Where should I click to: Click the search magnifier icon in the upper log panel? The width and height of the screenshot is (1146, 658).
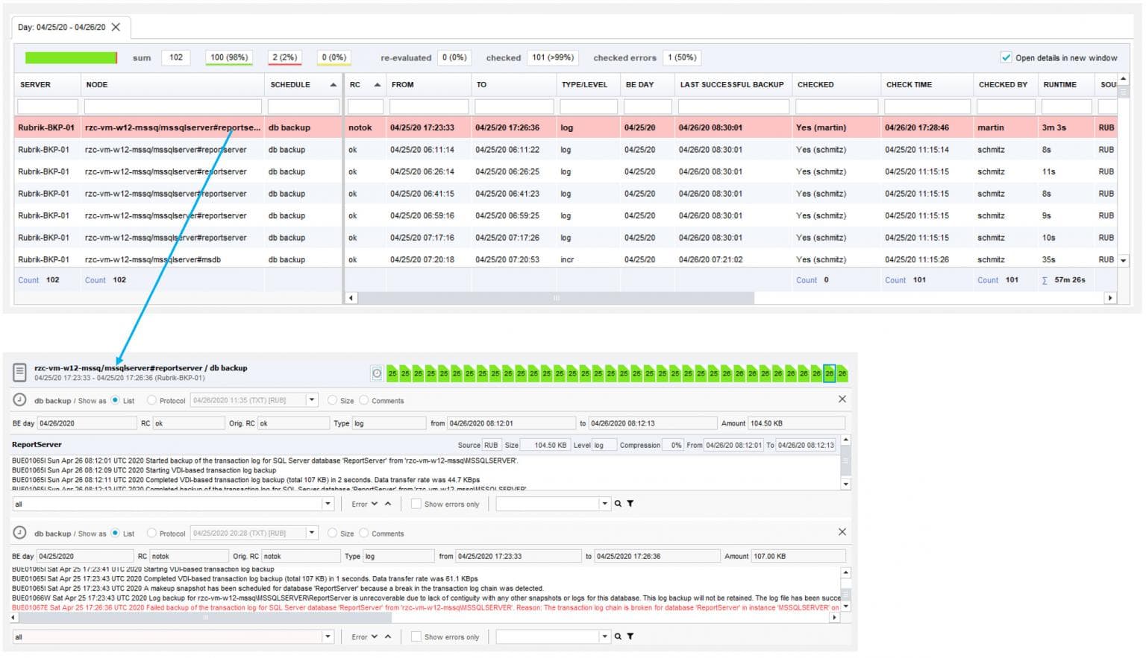click(619, 504)
